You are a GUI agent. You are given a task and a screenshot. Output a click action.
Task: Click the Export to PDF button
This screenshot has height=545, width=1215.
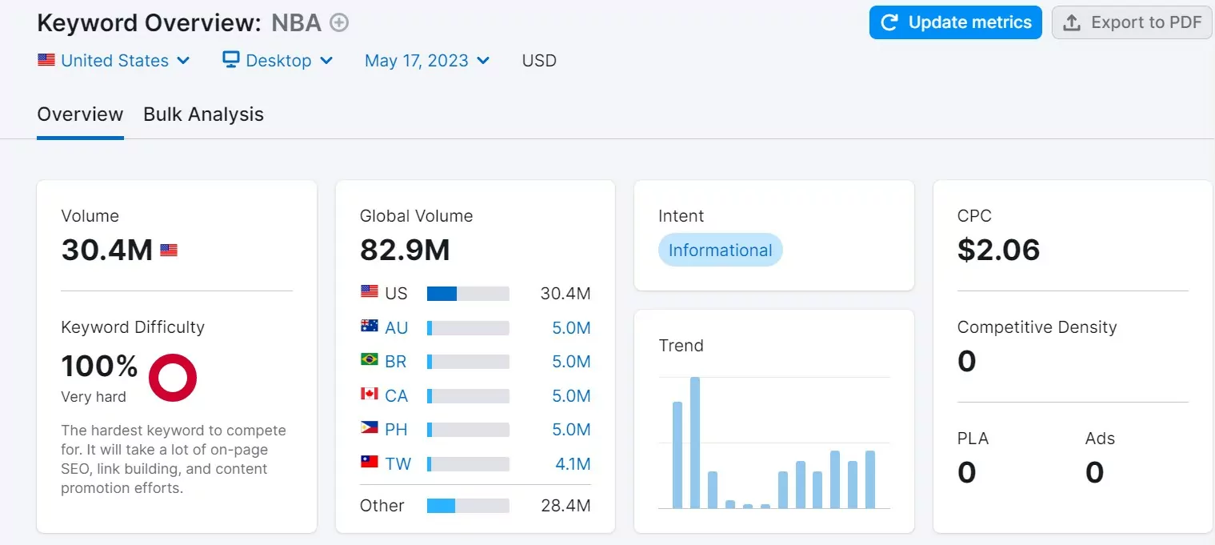click(x=1132, y=22)
